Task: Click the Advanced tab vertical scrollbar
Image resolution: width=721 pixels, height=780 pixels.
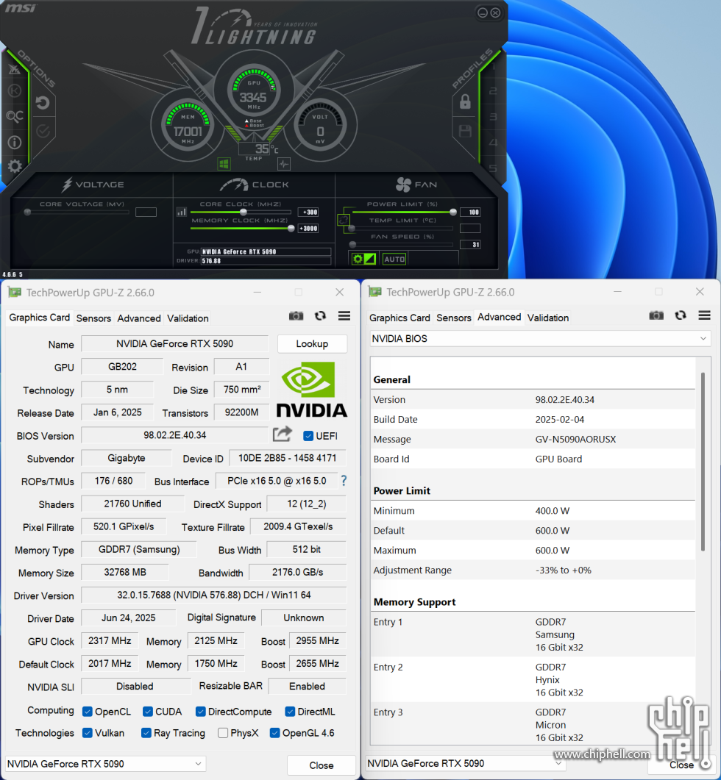Action: (703, 461)
